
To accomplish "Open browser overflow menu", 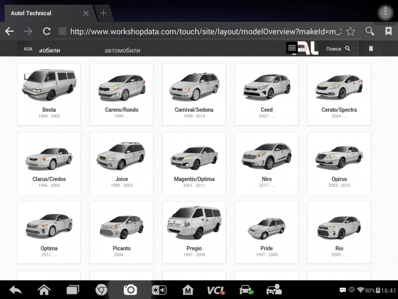I will 385,13.
